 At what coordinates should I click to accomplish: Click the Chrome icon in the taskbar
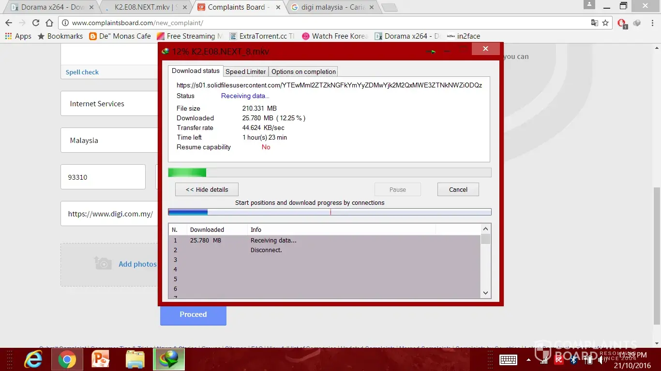67,359
